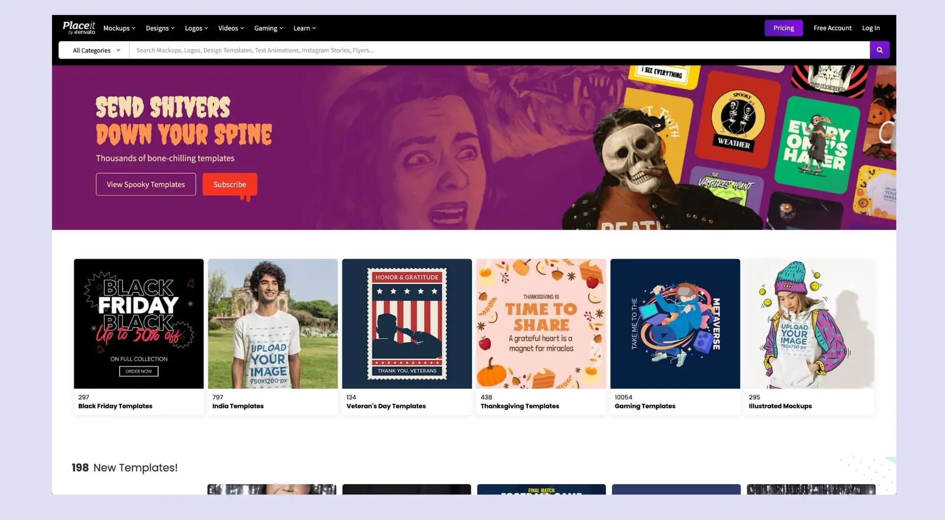Open the All Categories dropdown

click(x=96, y=50)
